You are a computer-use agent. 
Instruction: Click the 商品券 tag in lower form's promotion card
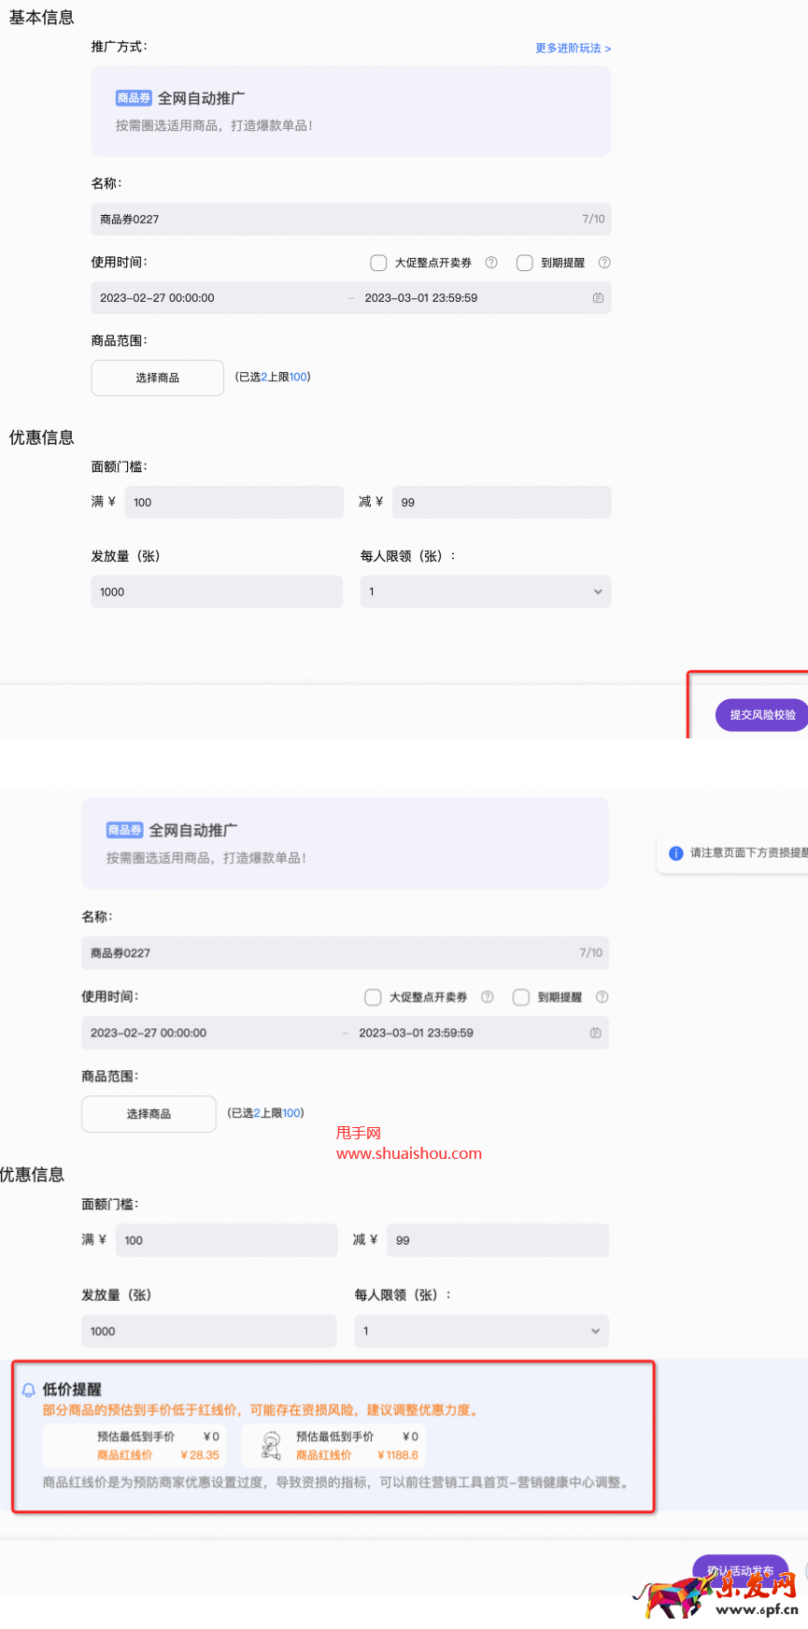coord(125,830)
